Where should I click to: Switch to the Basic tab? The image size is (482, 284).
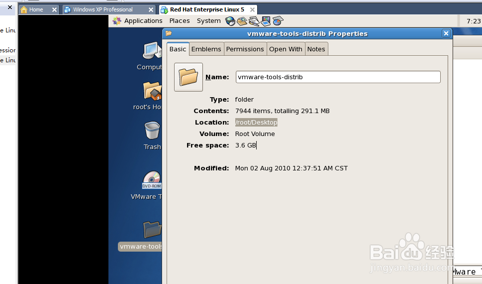point(178,49)
